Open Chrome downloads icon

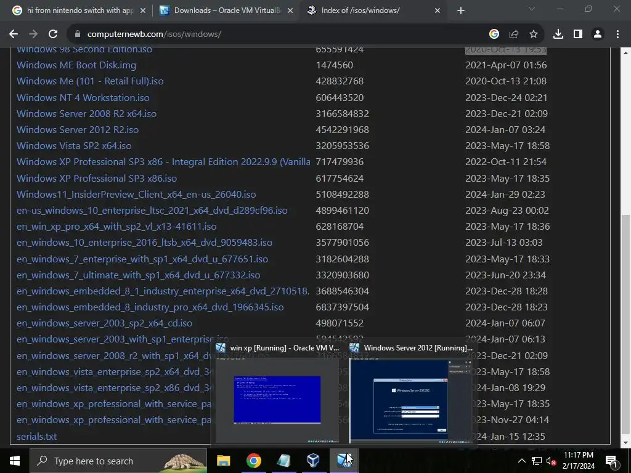tap(558, 34)
